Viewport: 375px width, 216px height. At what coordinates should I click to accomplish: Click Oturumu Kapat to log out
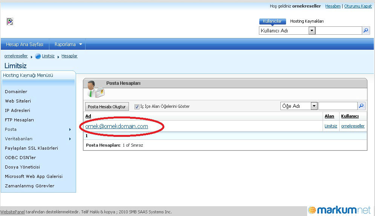tap(358, 6)
